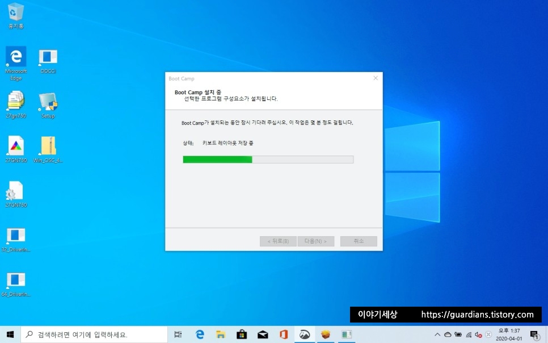Open muted volume tray icon

(x=478, y=335)
